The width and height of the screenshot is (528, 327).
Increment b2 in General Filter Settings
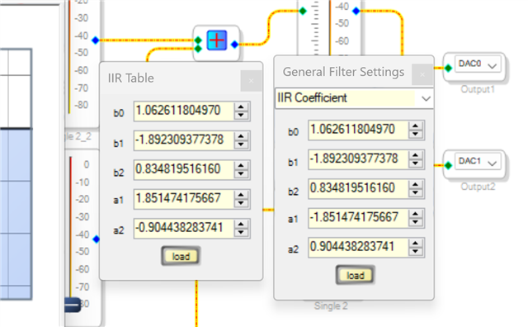click(x=416, y=185)
